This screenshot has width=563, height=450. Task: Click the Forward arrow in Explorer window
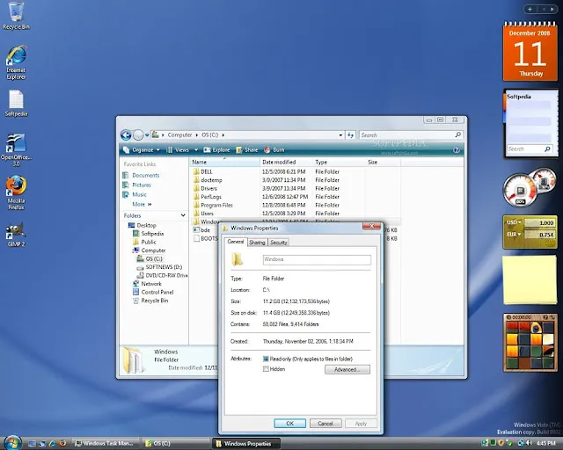(138, 135)
